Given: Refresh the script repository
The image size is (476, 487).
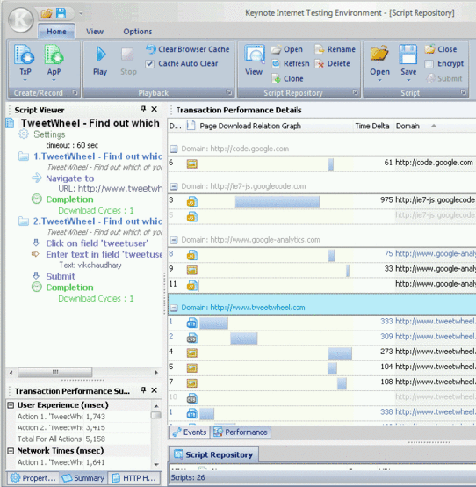Looking at the screenshot, I should pos(291,64).
